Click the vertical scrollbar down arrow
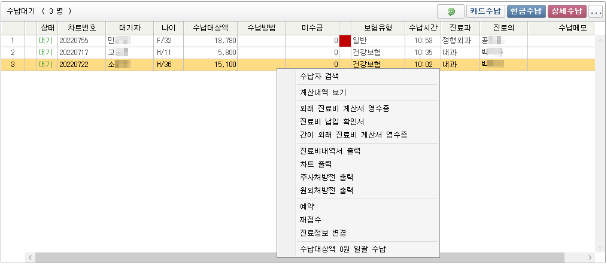The image size is (607, 265). 600,248
